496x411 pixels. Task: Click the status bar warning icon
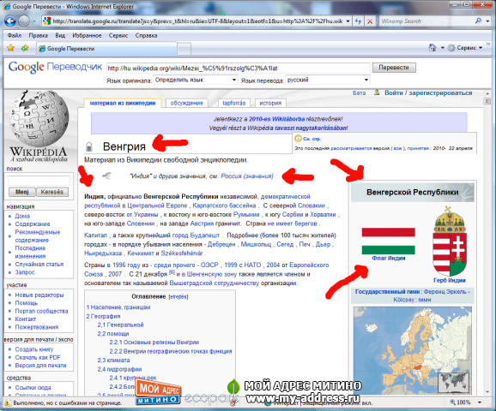pos(7,402)
